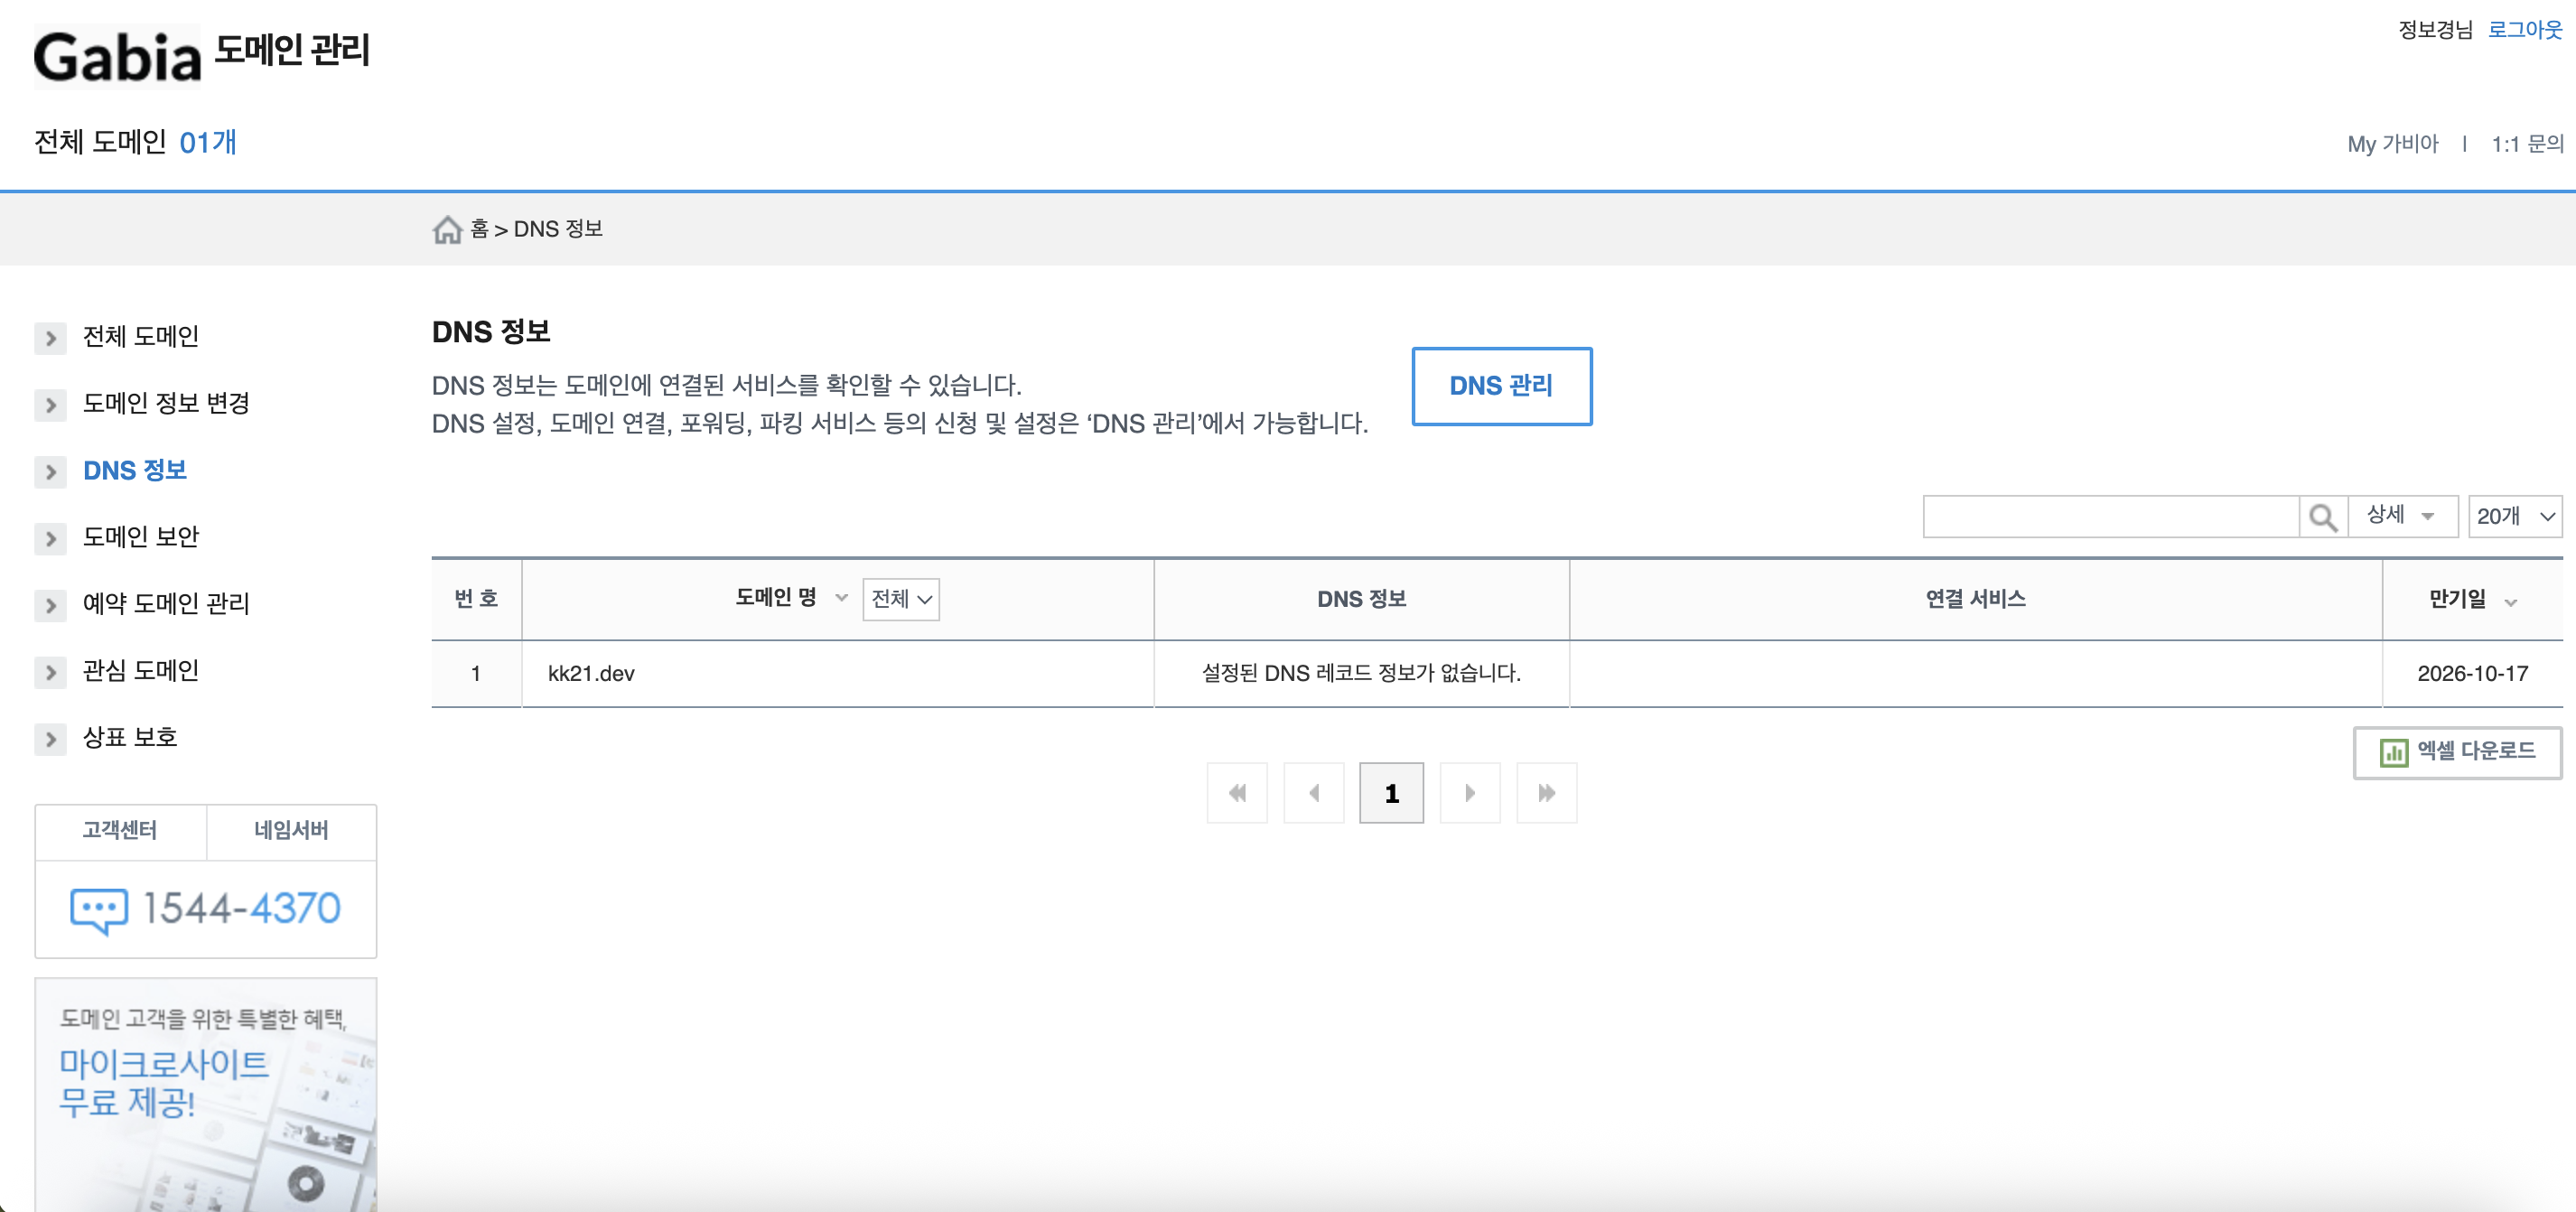
Task: Click the domain search input field
Action: [2110, 517]
